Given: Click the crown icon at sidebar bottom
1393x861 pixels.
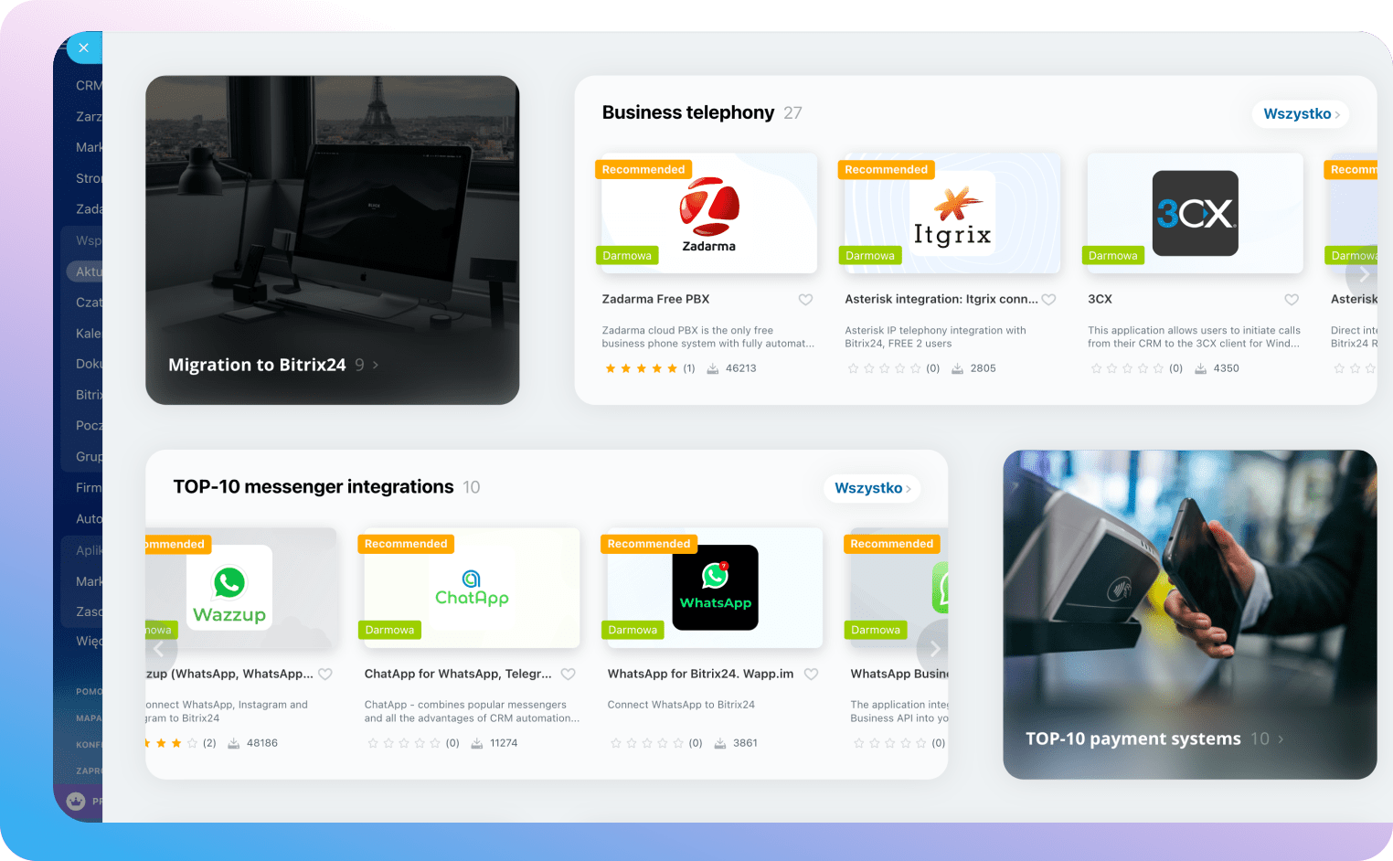Looking at the screenshot, I should coord(76,801).
